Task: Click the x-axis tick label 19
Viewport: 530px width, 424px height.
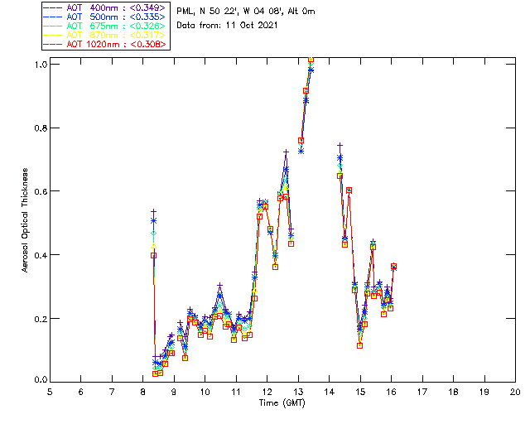Action: (484, 392)
